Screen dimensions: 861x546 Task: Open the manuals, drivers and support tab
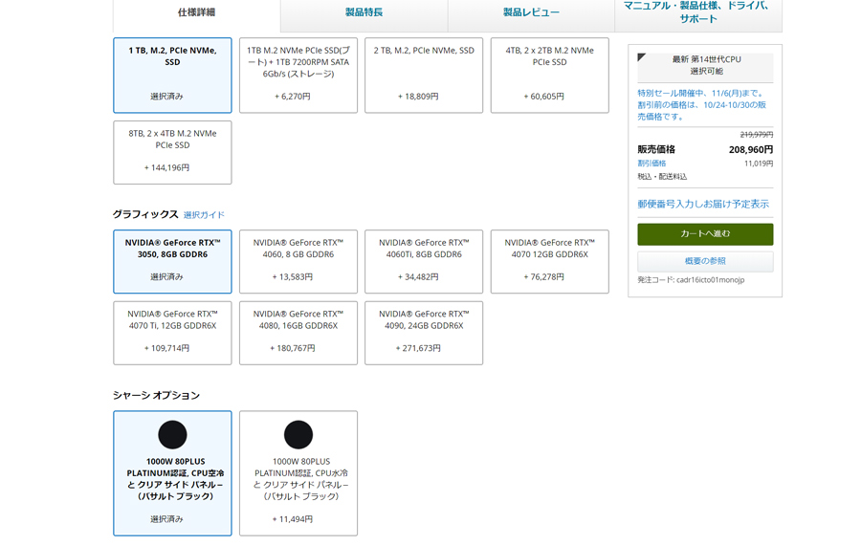pos(698,12)
